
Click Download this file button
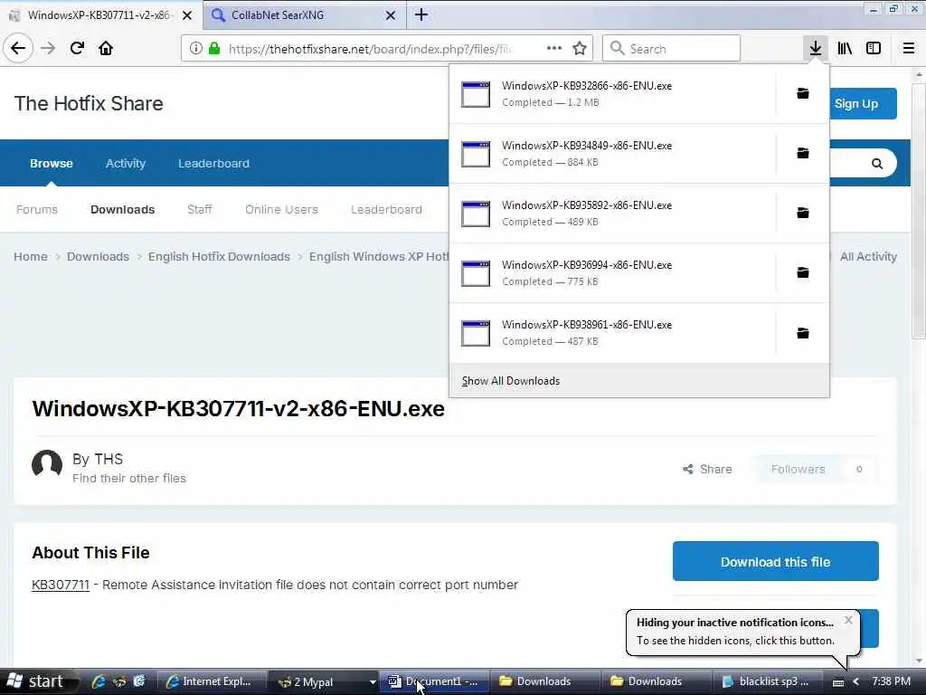pyautogui.click(x=775, y=561)
